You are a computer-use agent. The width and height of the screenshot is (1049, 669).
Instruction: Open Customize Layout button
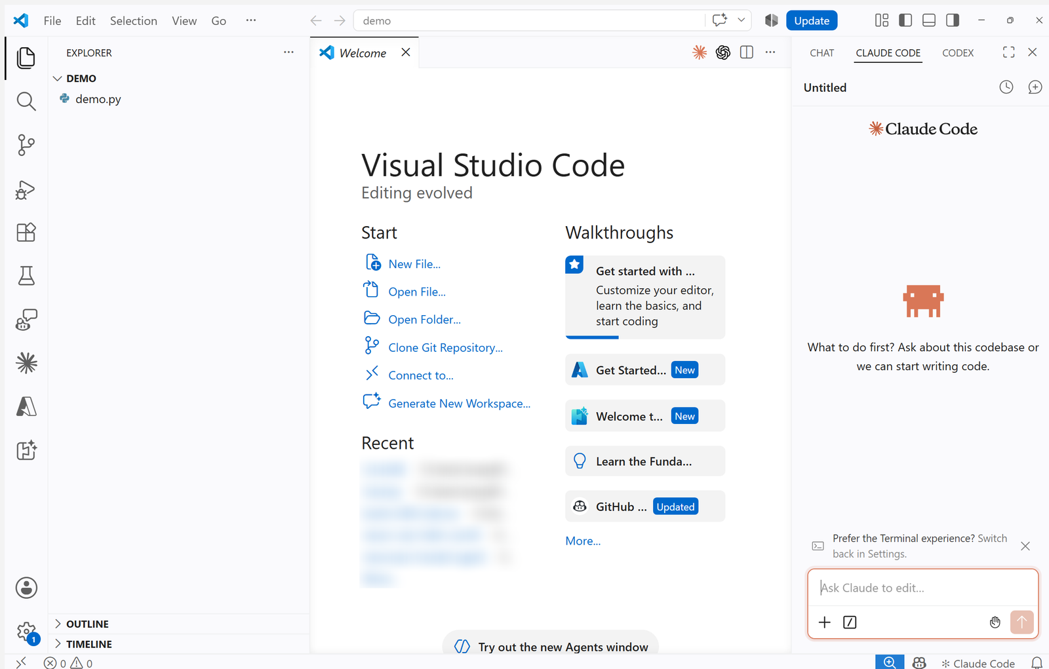[x=882, y=20]
